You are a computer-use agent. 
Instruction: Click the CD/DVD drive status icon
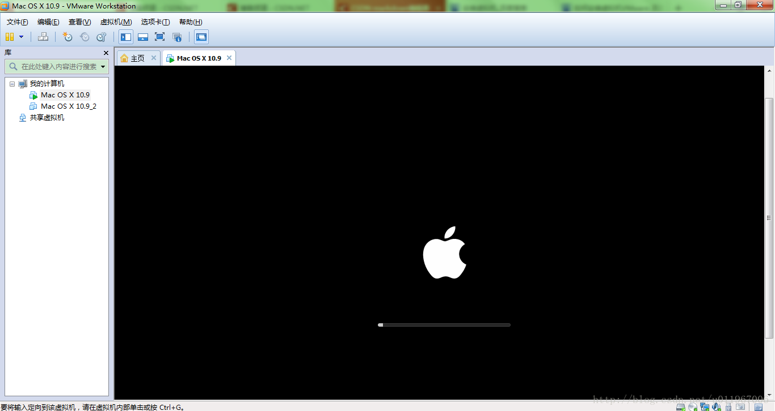(693, 406)
